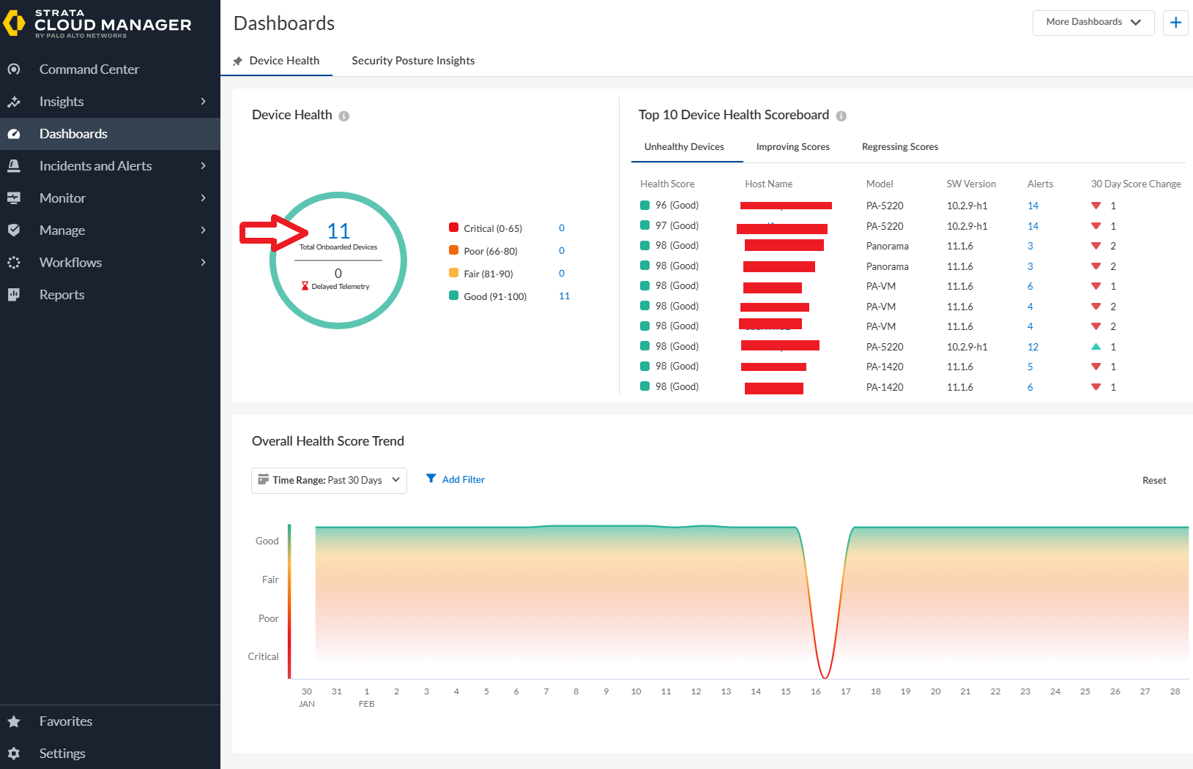The height and width of the screenshot is (769, 1193).
Task: Open Settings at the sidebar bottom
Action: pyautogui.click(x=15, y=753)
